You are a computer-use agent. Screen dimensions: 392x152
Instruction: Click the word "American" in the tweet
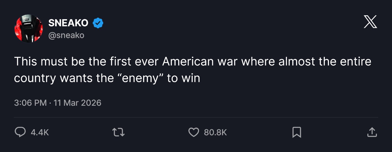coord(188,61)
